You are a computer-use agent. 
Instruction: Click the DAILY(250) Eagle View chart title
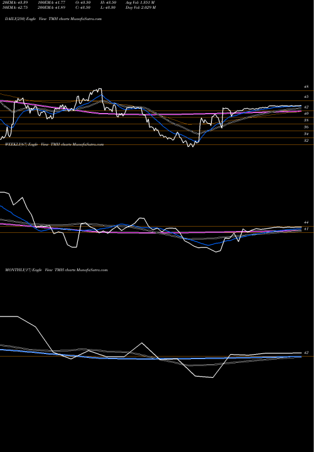(53, 19)
